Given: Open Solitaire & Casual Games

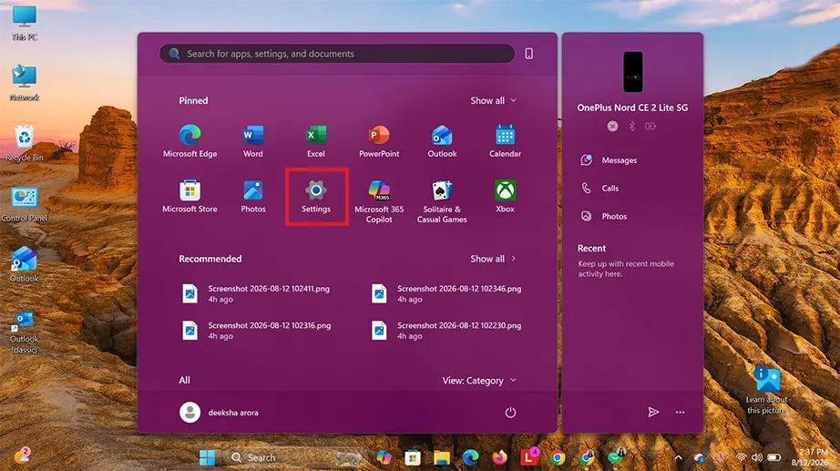Looking at the screenshot, I should [442, 201].
